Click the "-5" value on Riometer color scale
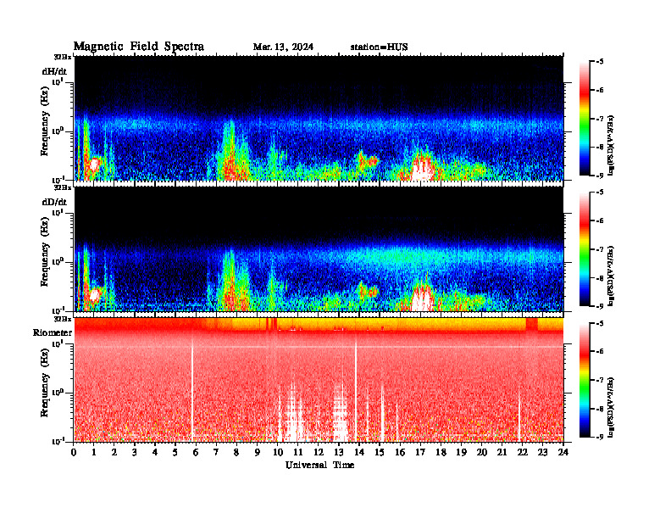671x519 pixels. [600, 323]
